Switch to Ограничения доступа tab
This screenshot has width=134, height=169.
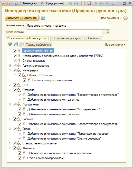tap(66, 38)
